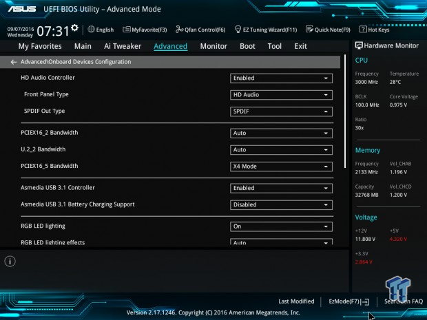The height and width of the screenshot is (320, 427).
Task: Open the Boot tab
Action: [x=247, y=46]
